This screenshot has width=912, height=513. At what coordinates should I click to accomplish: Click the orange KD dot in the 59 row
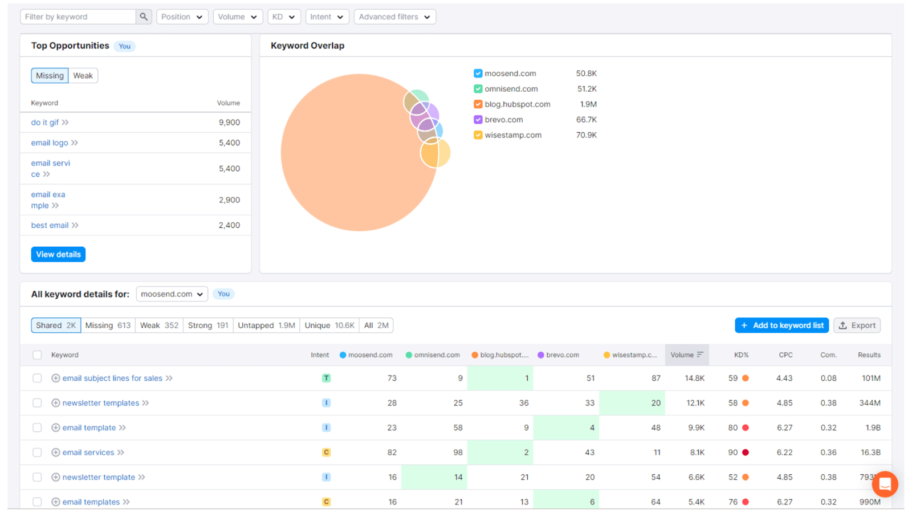pyautogui.click(x=746, y=378)
